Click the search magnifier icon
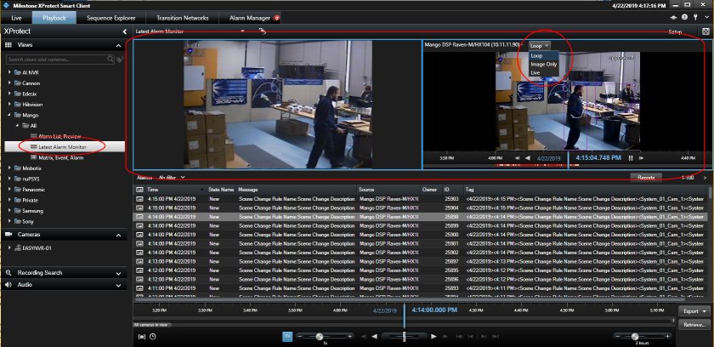 (x=110, y=60)
